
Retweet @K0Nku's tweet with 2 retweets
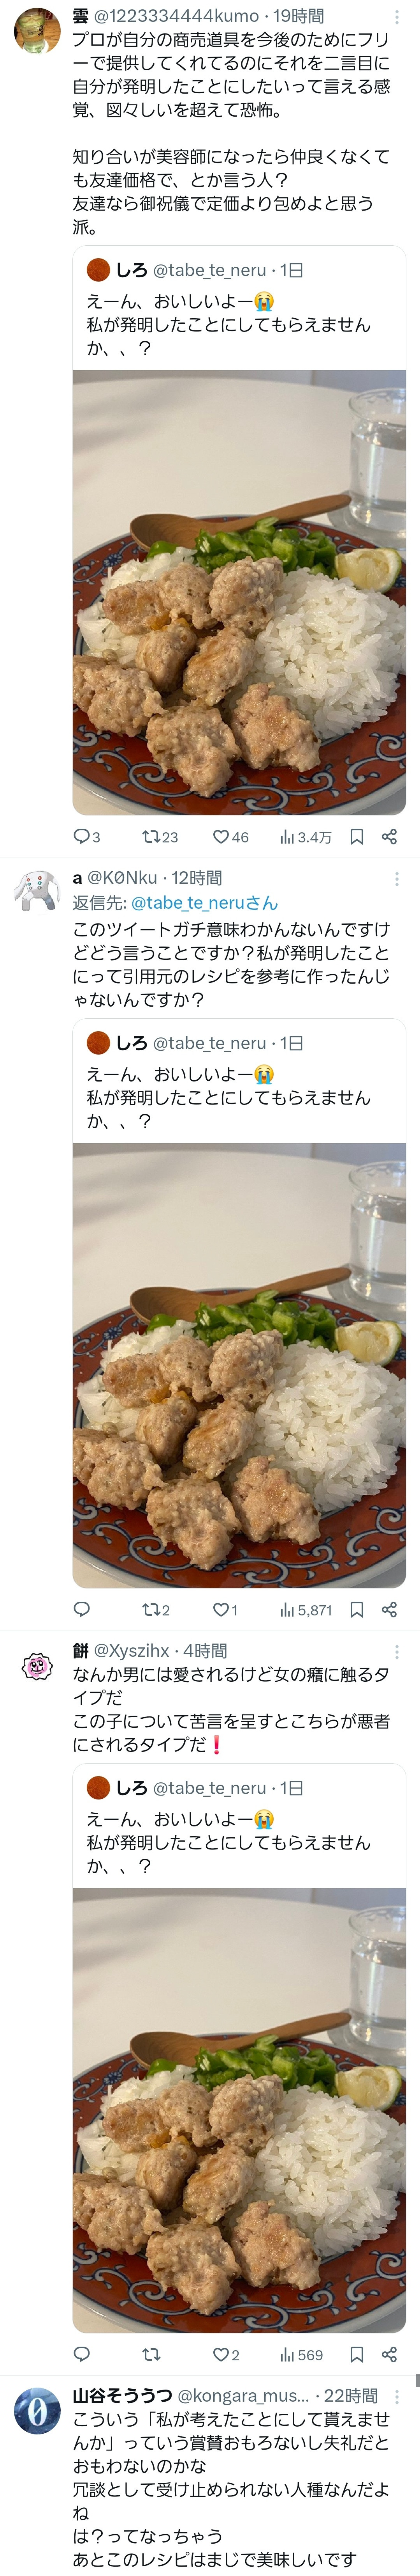point(156,1610)
